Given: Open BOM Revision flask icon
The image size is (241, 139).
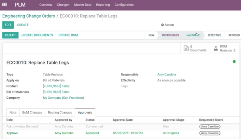Looking at the screenshot, I should 216,48.
